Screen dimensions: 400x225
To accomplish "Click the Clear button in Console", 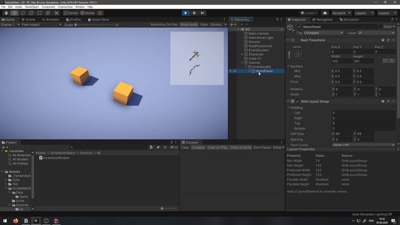I will tap(185, 147).
